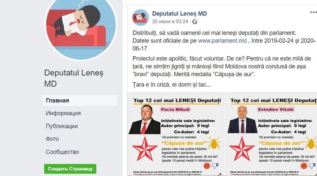
Task: Click the tick icon on Paciu Mihail card
Action: click(214, 143)
